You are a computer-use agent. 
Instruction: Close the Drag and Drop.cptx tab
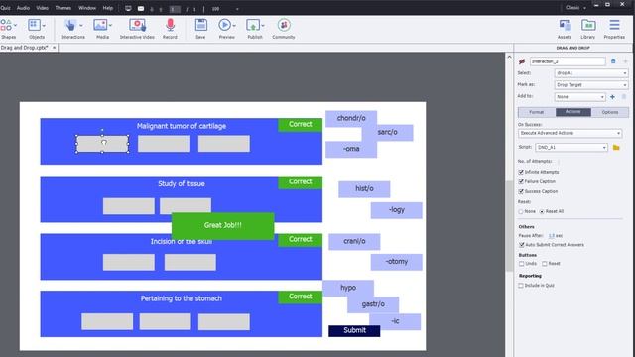click(54, 48)
